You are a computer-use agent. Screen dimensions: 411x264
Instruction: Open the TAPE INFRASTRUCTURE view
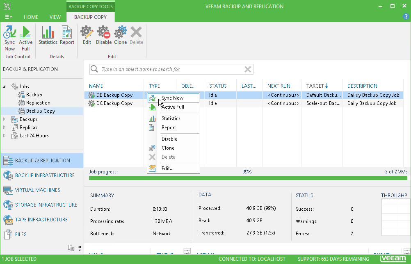click(42, 219)
